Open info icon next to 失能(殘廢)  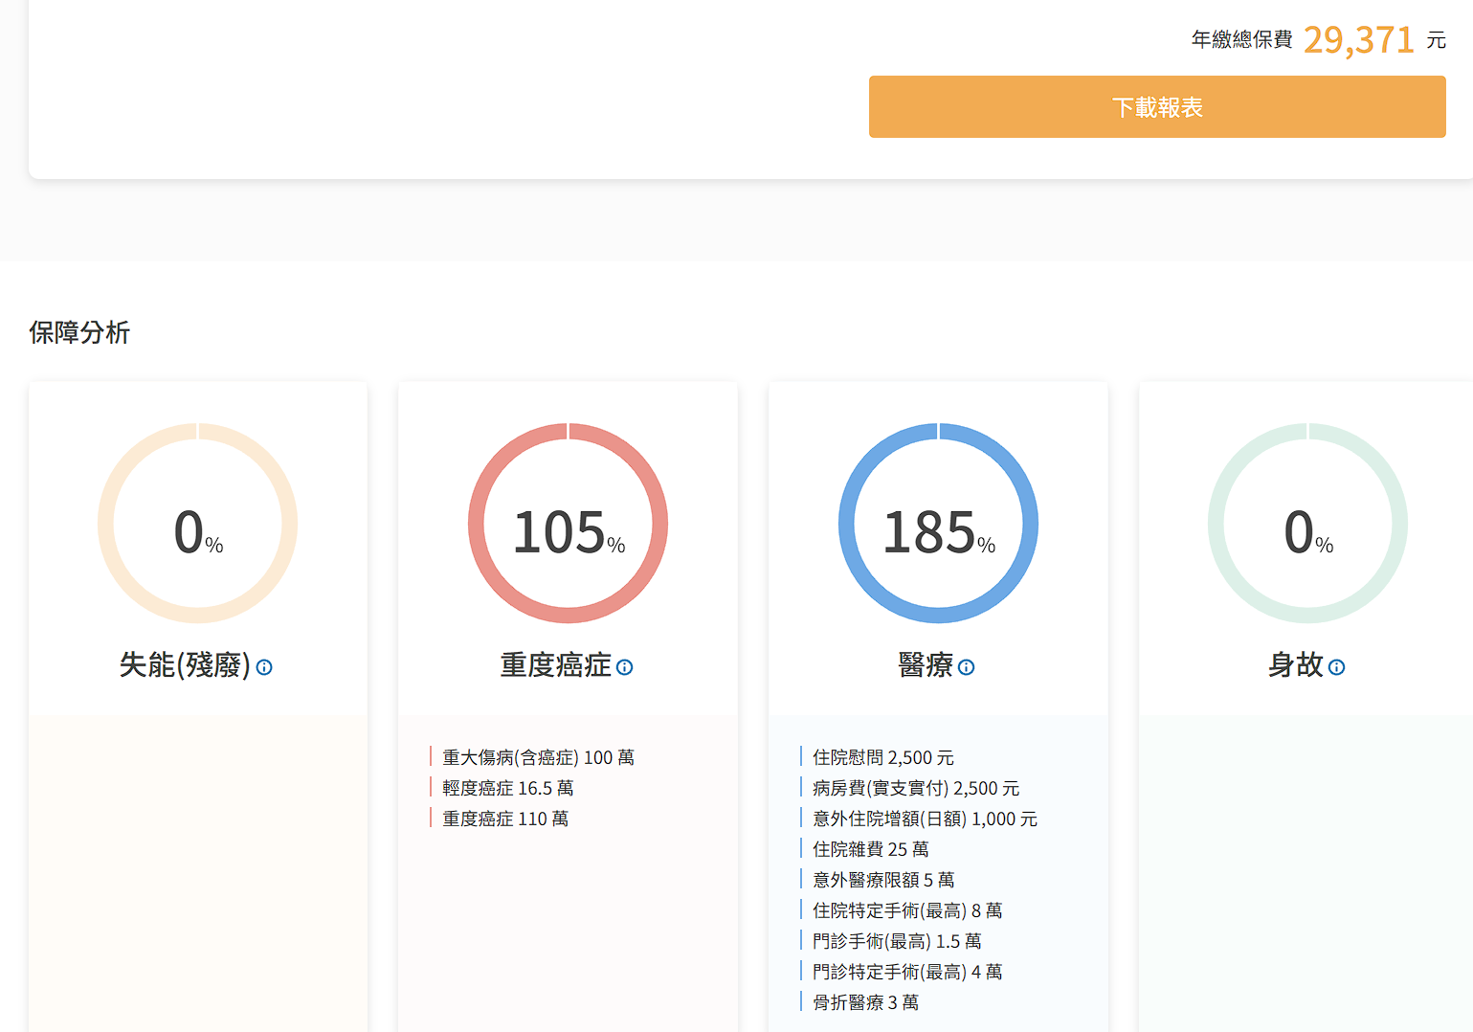(x=264, y=667)
